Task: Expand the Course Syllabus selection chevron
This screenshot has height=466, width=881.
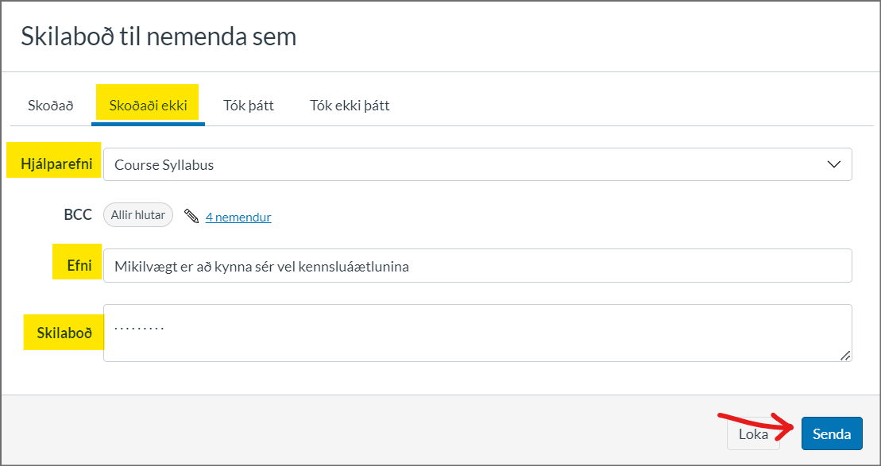Action: pos(833,164)
